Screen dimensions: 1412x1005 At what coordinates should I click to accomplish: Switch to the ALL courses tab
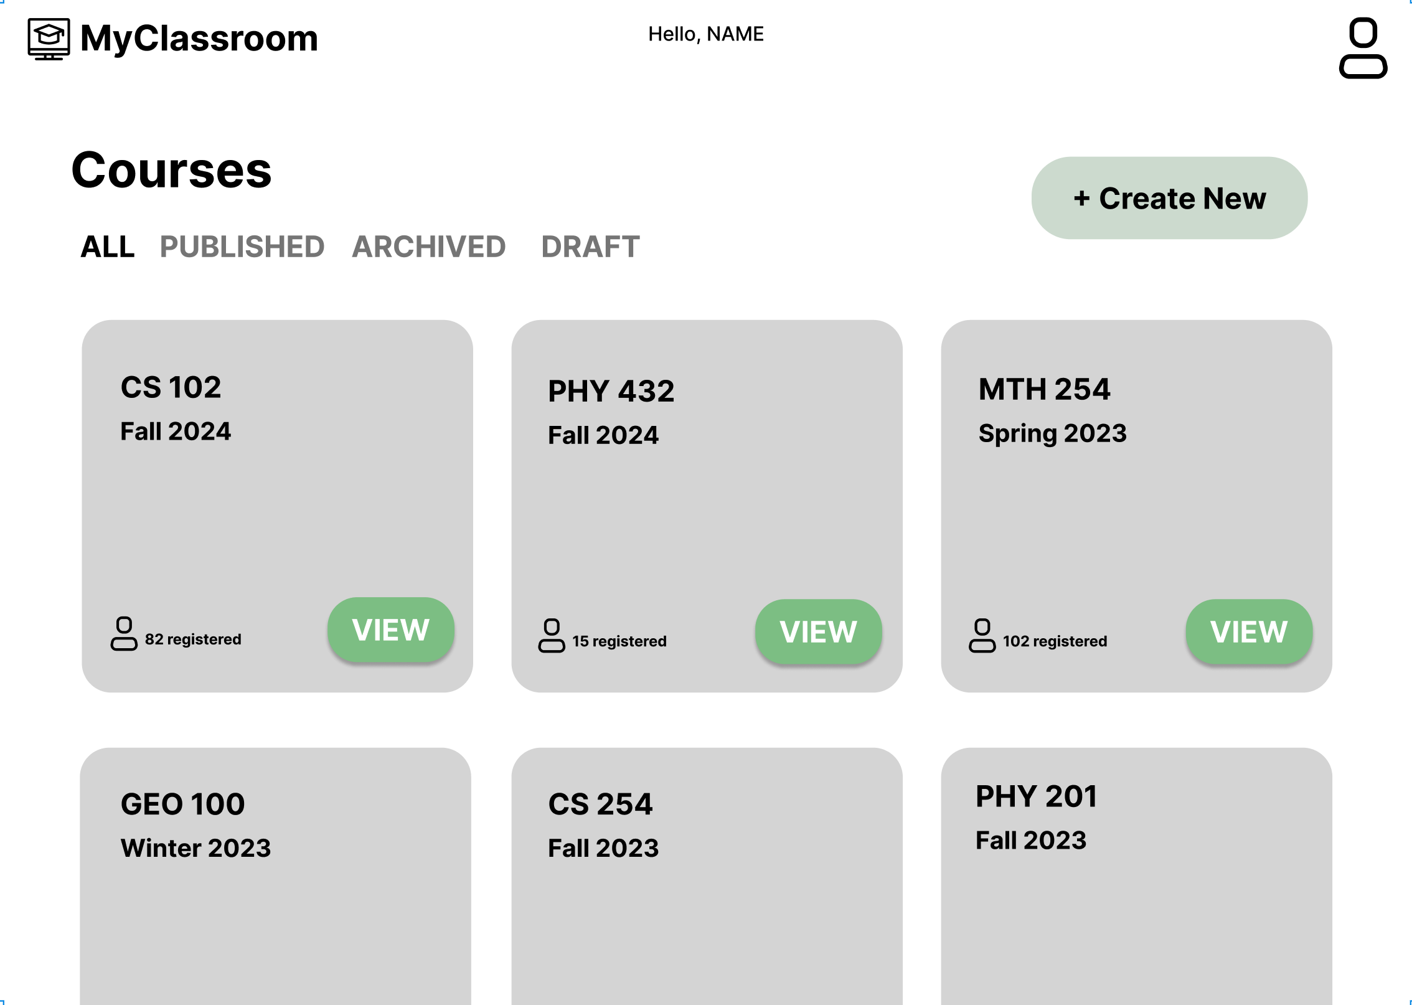coord(108,247)
